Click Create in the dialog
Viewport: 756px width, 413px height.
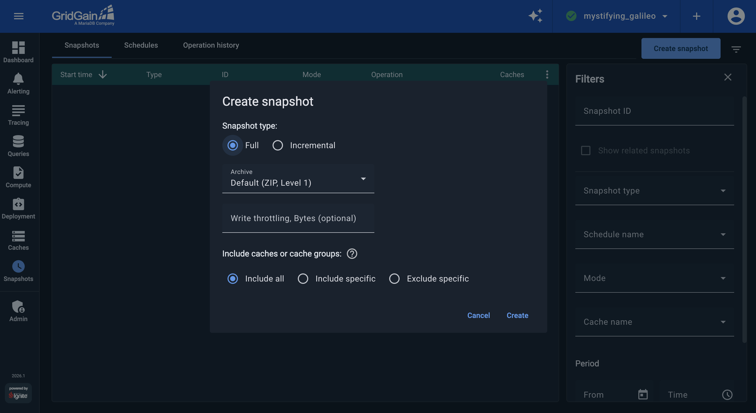pos(517,316)
